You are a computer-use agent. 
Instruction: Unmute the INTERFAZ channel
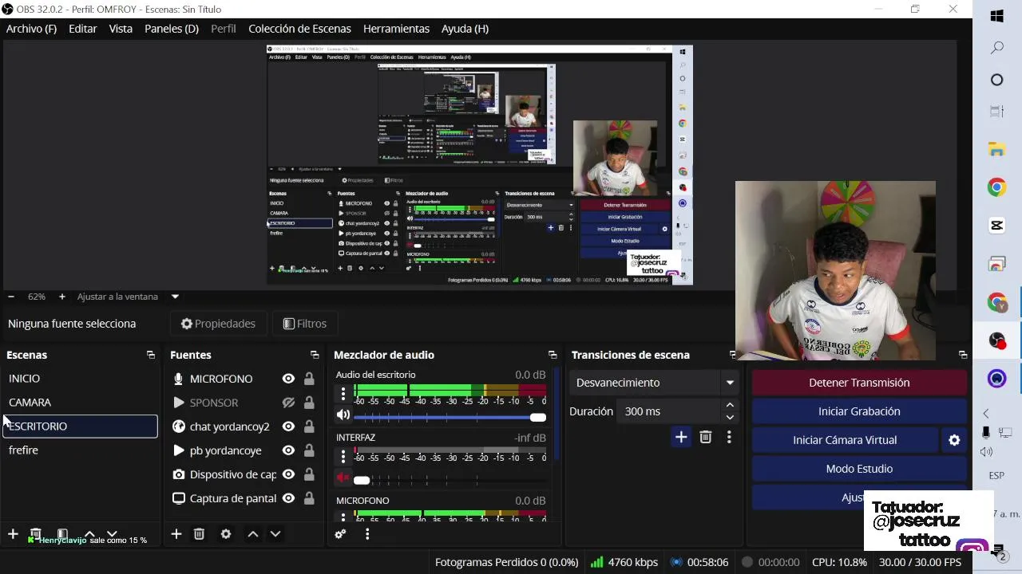coord(343,478)
